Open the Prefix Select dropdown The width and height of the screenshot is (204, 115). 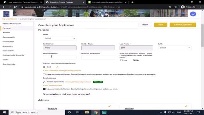click(x=60, y=38)
